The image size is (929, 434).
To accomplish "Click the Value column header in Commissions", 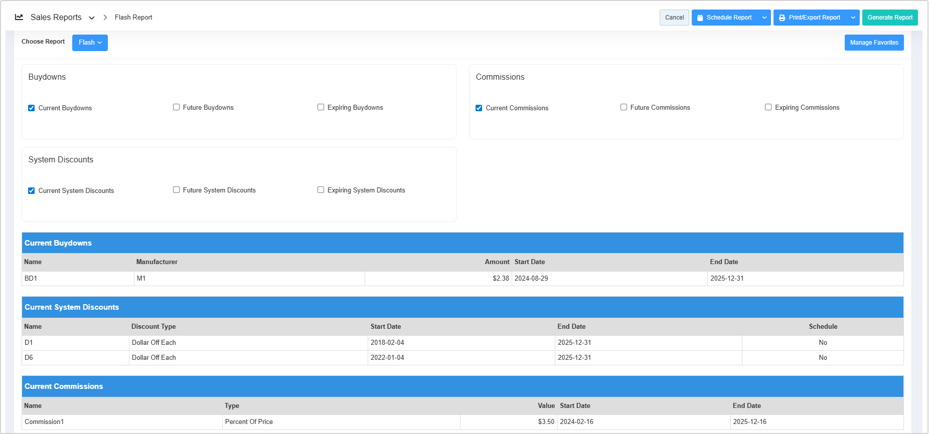I will [546, 406].
